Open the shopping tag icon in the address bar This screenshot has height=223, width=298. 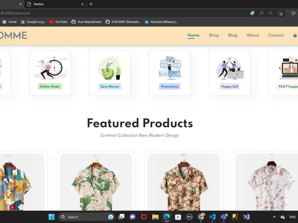pyautogui.click(x=252, y=13)
